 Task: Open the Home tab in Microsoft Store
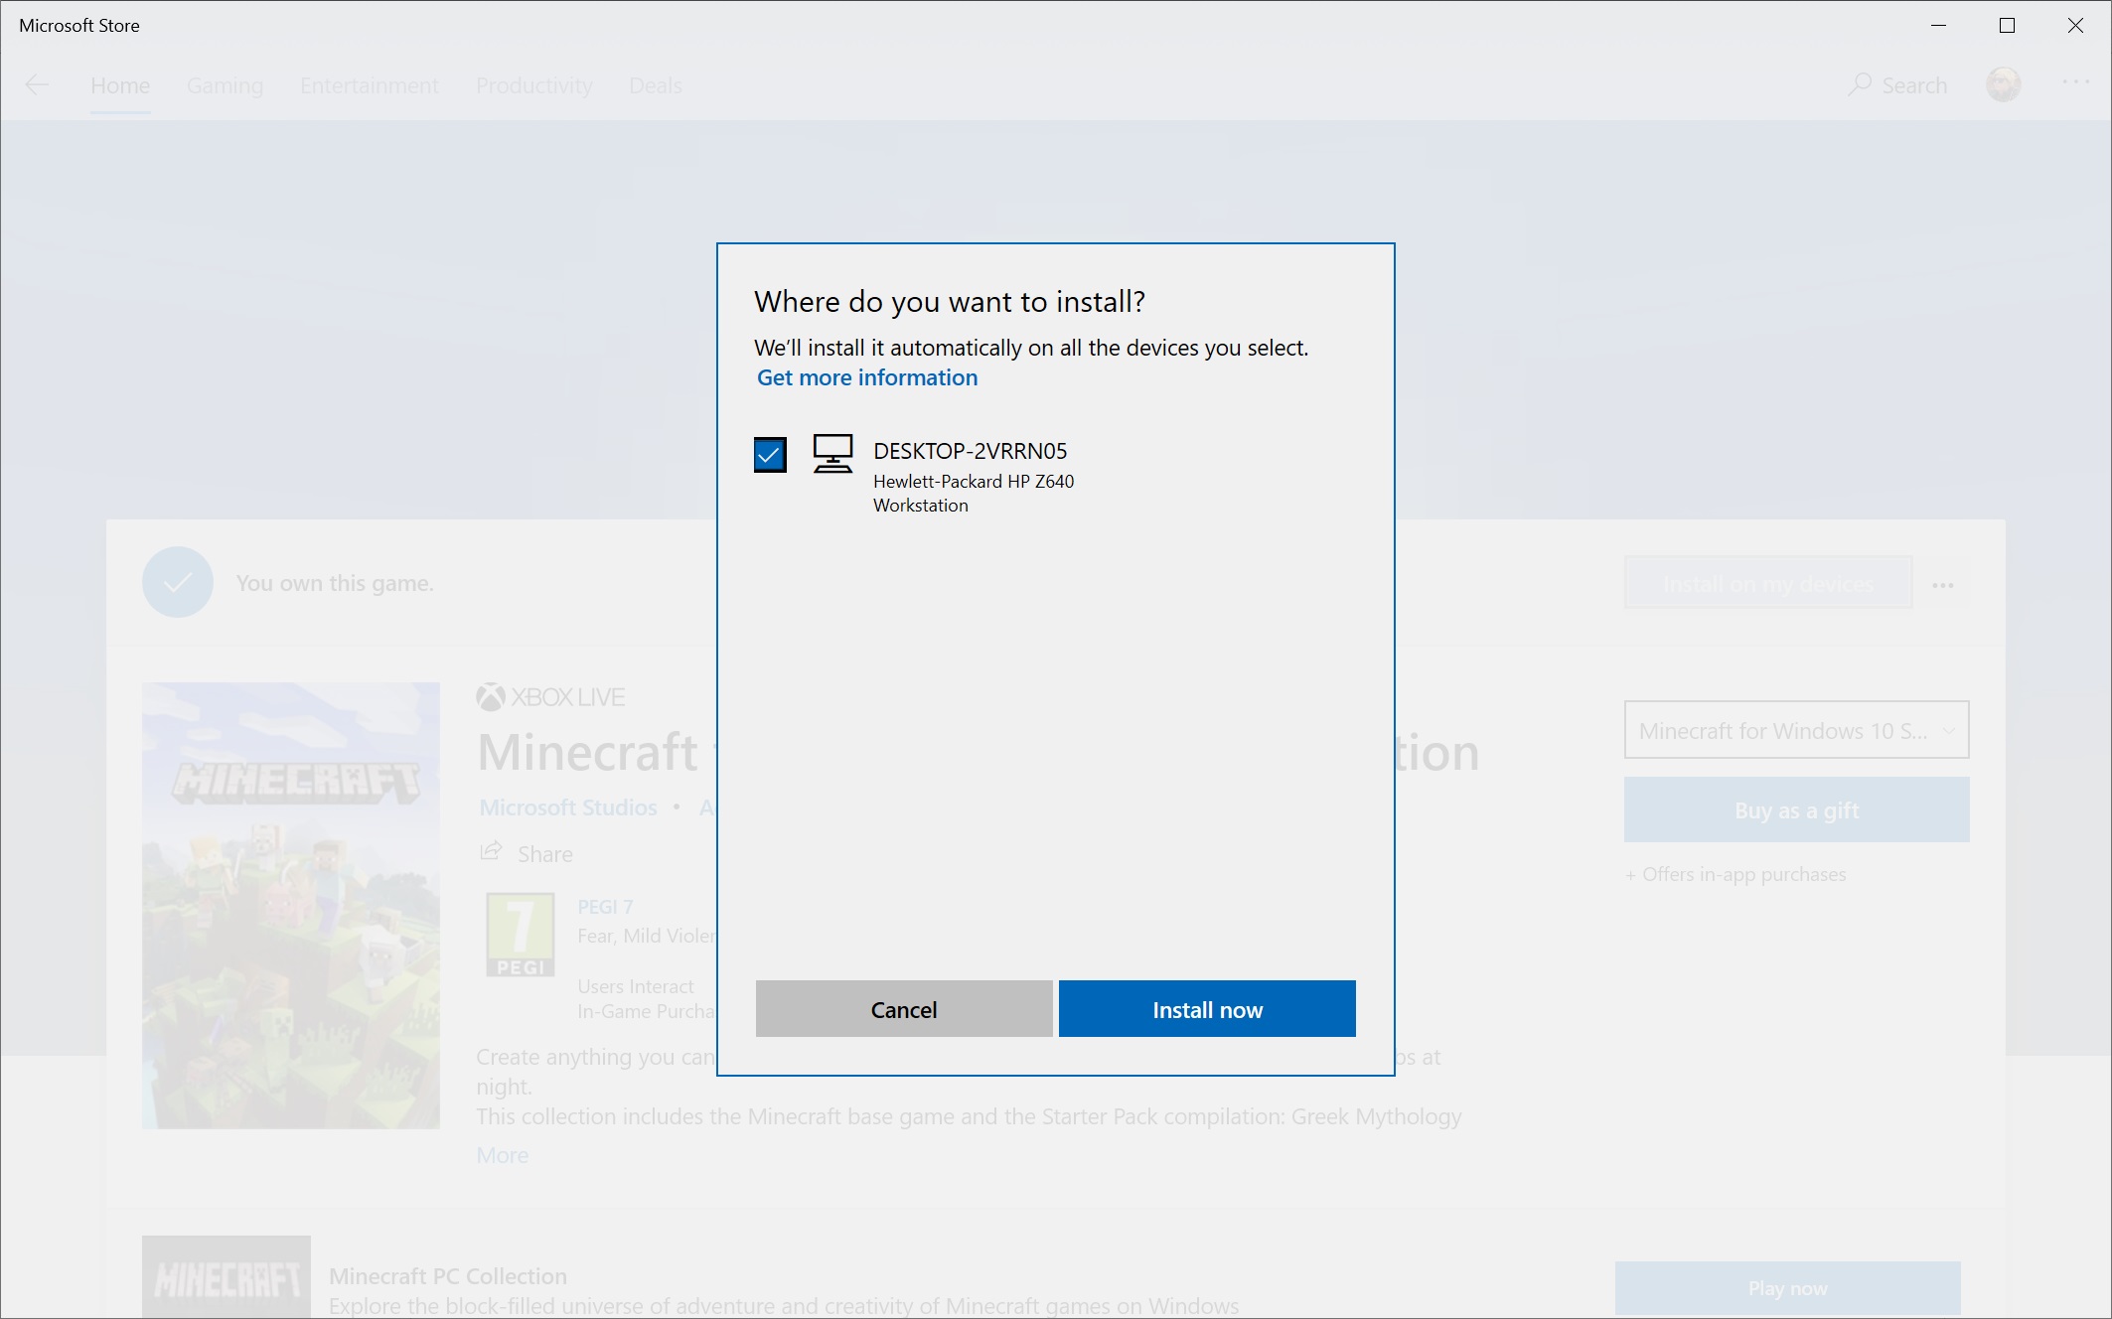click(x=120, y=85)
